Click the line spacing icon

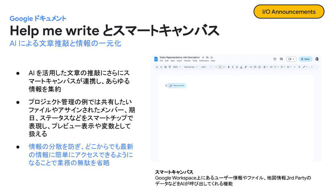pyautogui.click(x=271, y=67)
